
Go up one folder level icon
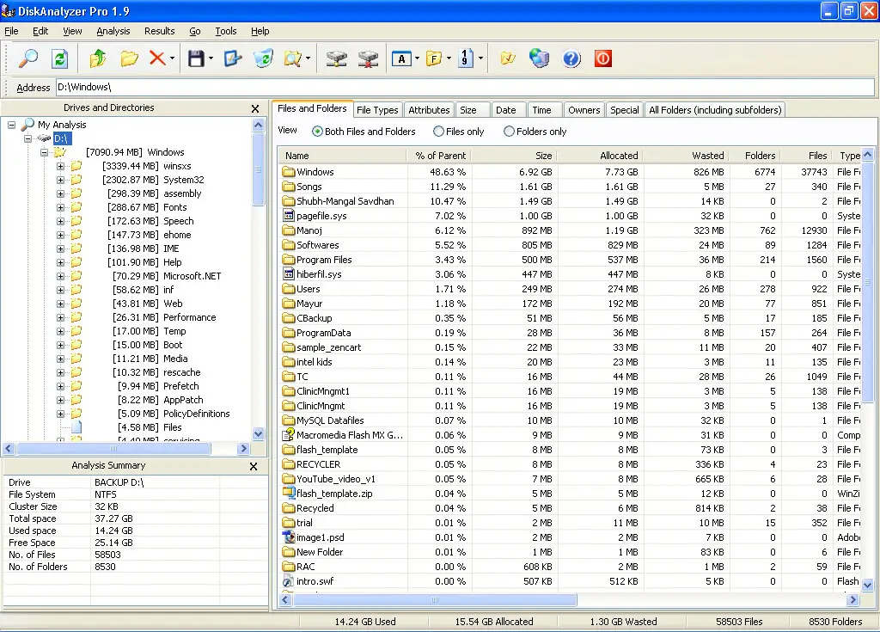click(98, 58)
